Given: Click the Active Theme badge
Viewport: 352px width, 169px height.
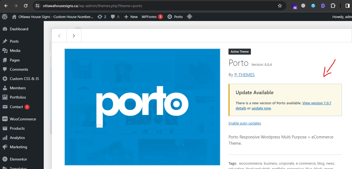Looking at the screenshot, I should pyautogui.click(x=240, y=52).
